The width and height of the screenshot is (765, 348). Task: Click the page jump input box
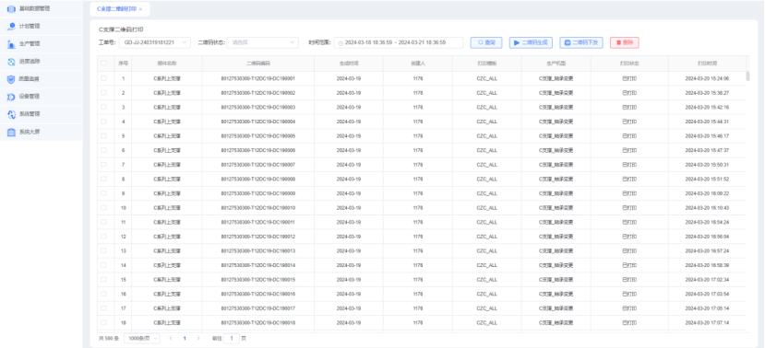point(232,338)
